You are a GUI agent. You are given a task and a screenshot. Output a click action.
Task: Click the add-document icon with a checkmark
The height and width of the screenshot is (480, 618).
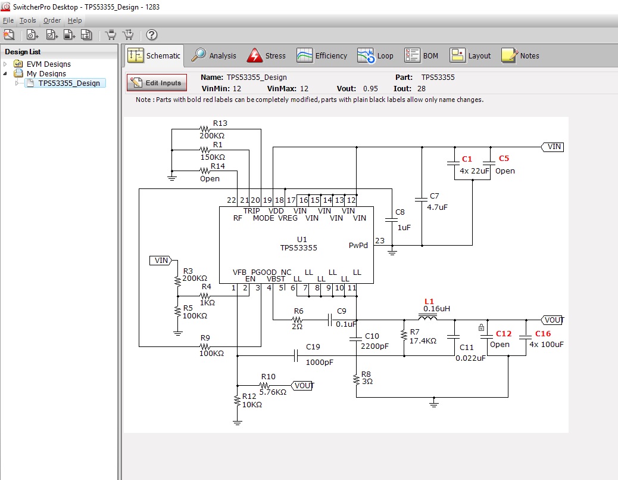pyautogui.click(x=52, y=35)
